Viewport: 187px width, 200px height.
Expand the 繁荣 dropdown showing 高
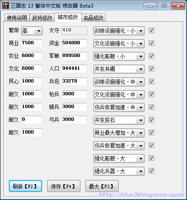(32, 31)
